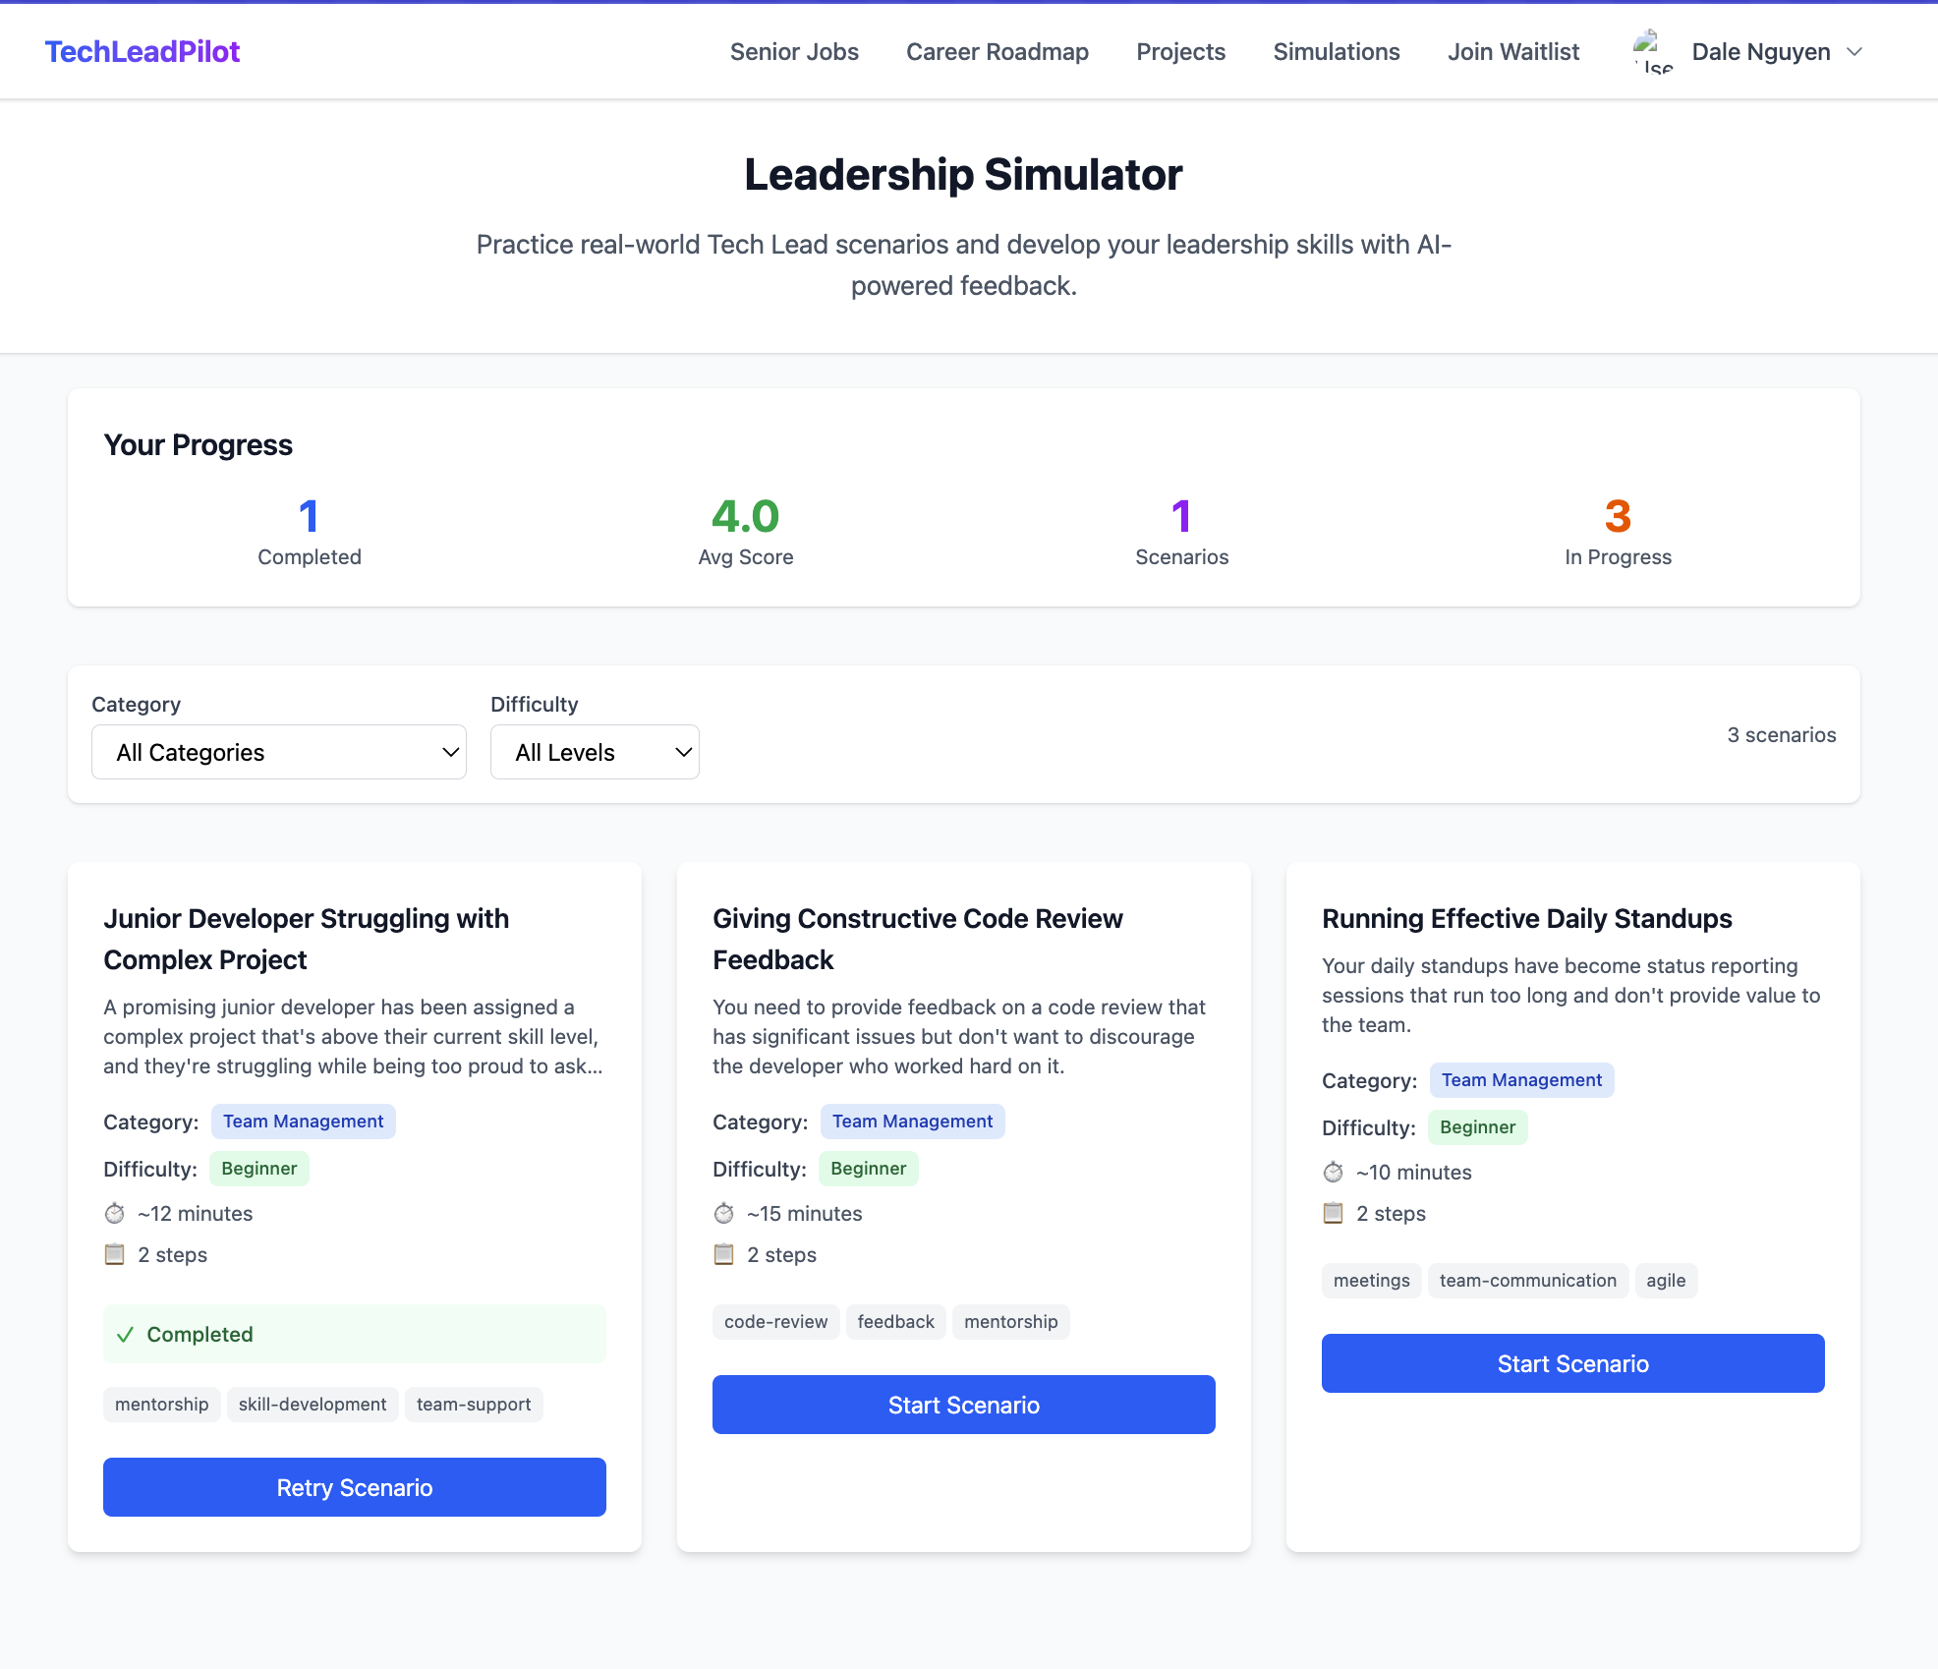Click the timer icon on Code Review card
Viewport: 1938px width, 1669px height.
pos(724,1213)
